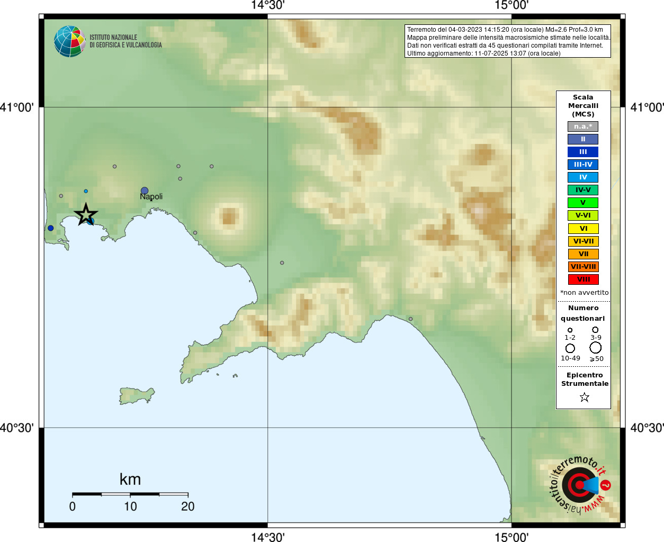Click the star icon under Epicentro Strumentale

point(585,397)
